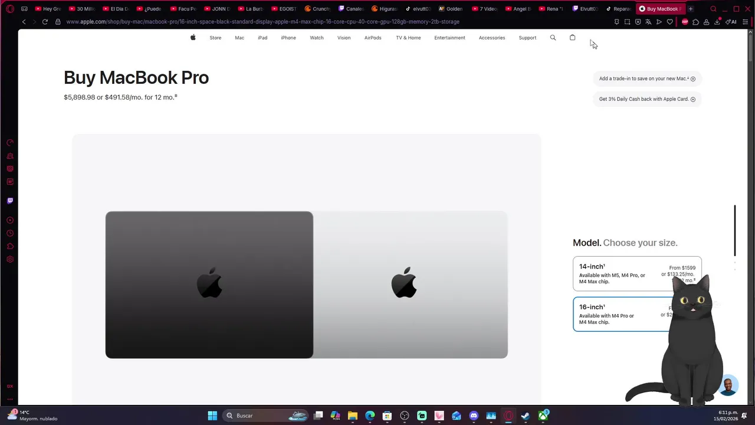Open the AirPods menu link
Screen dimensions: 755x425
[373, 38]
